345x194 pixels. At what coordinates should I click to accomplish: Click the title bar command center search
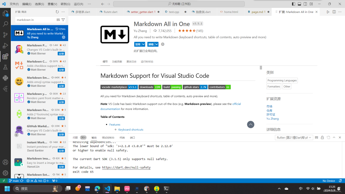click(x=179, y=4)
